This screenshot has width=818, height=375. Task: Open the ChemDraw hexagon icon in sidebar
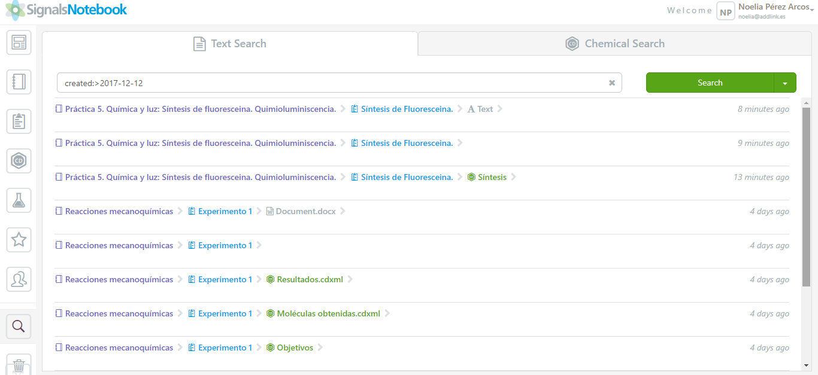[19, 161]
